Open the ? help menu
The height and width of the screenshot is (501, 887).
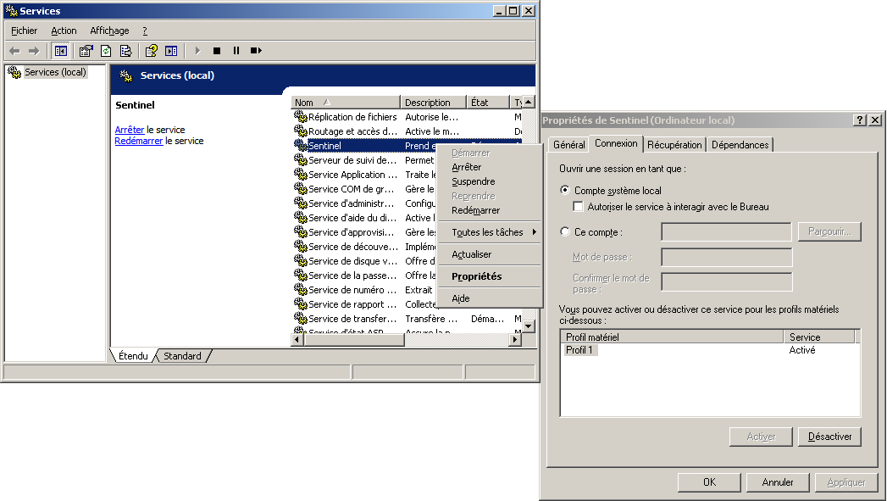coord(145,31)
